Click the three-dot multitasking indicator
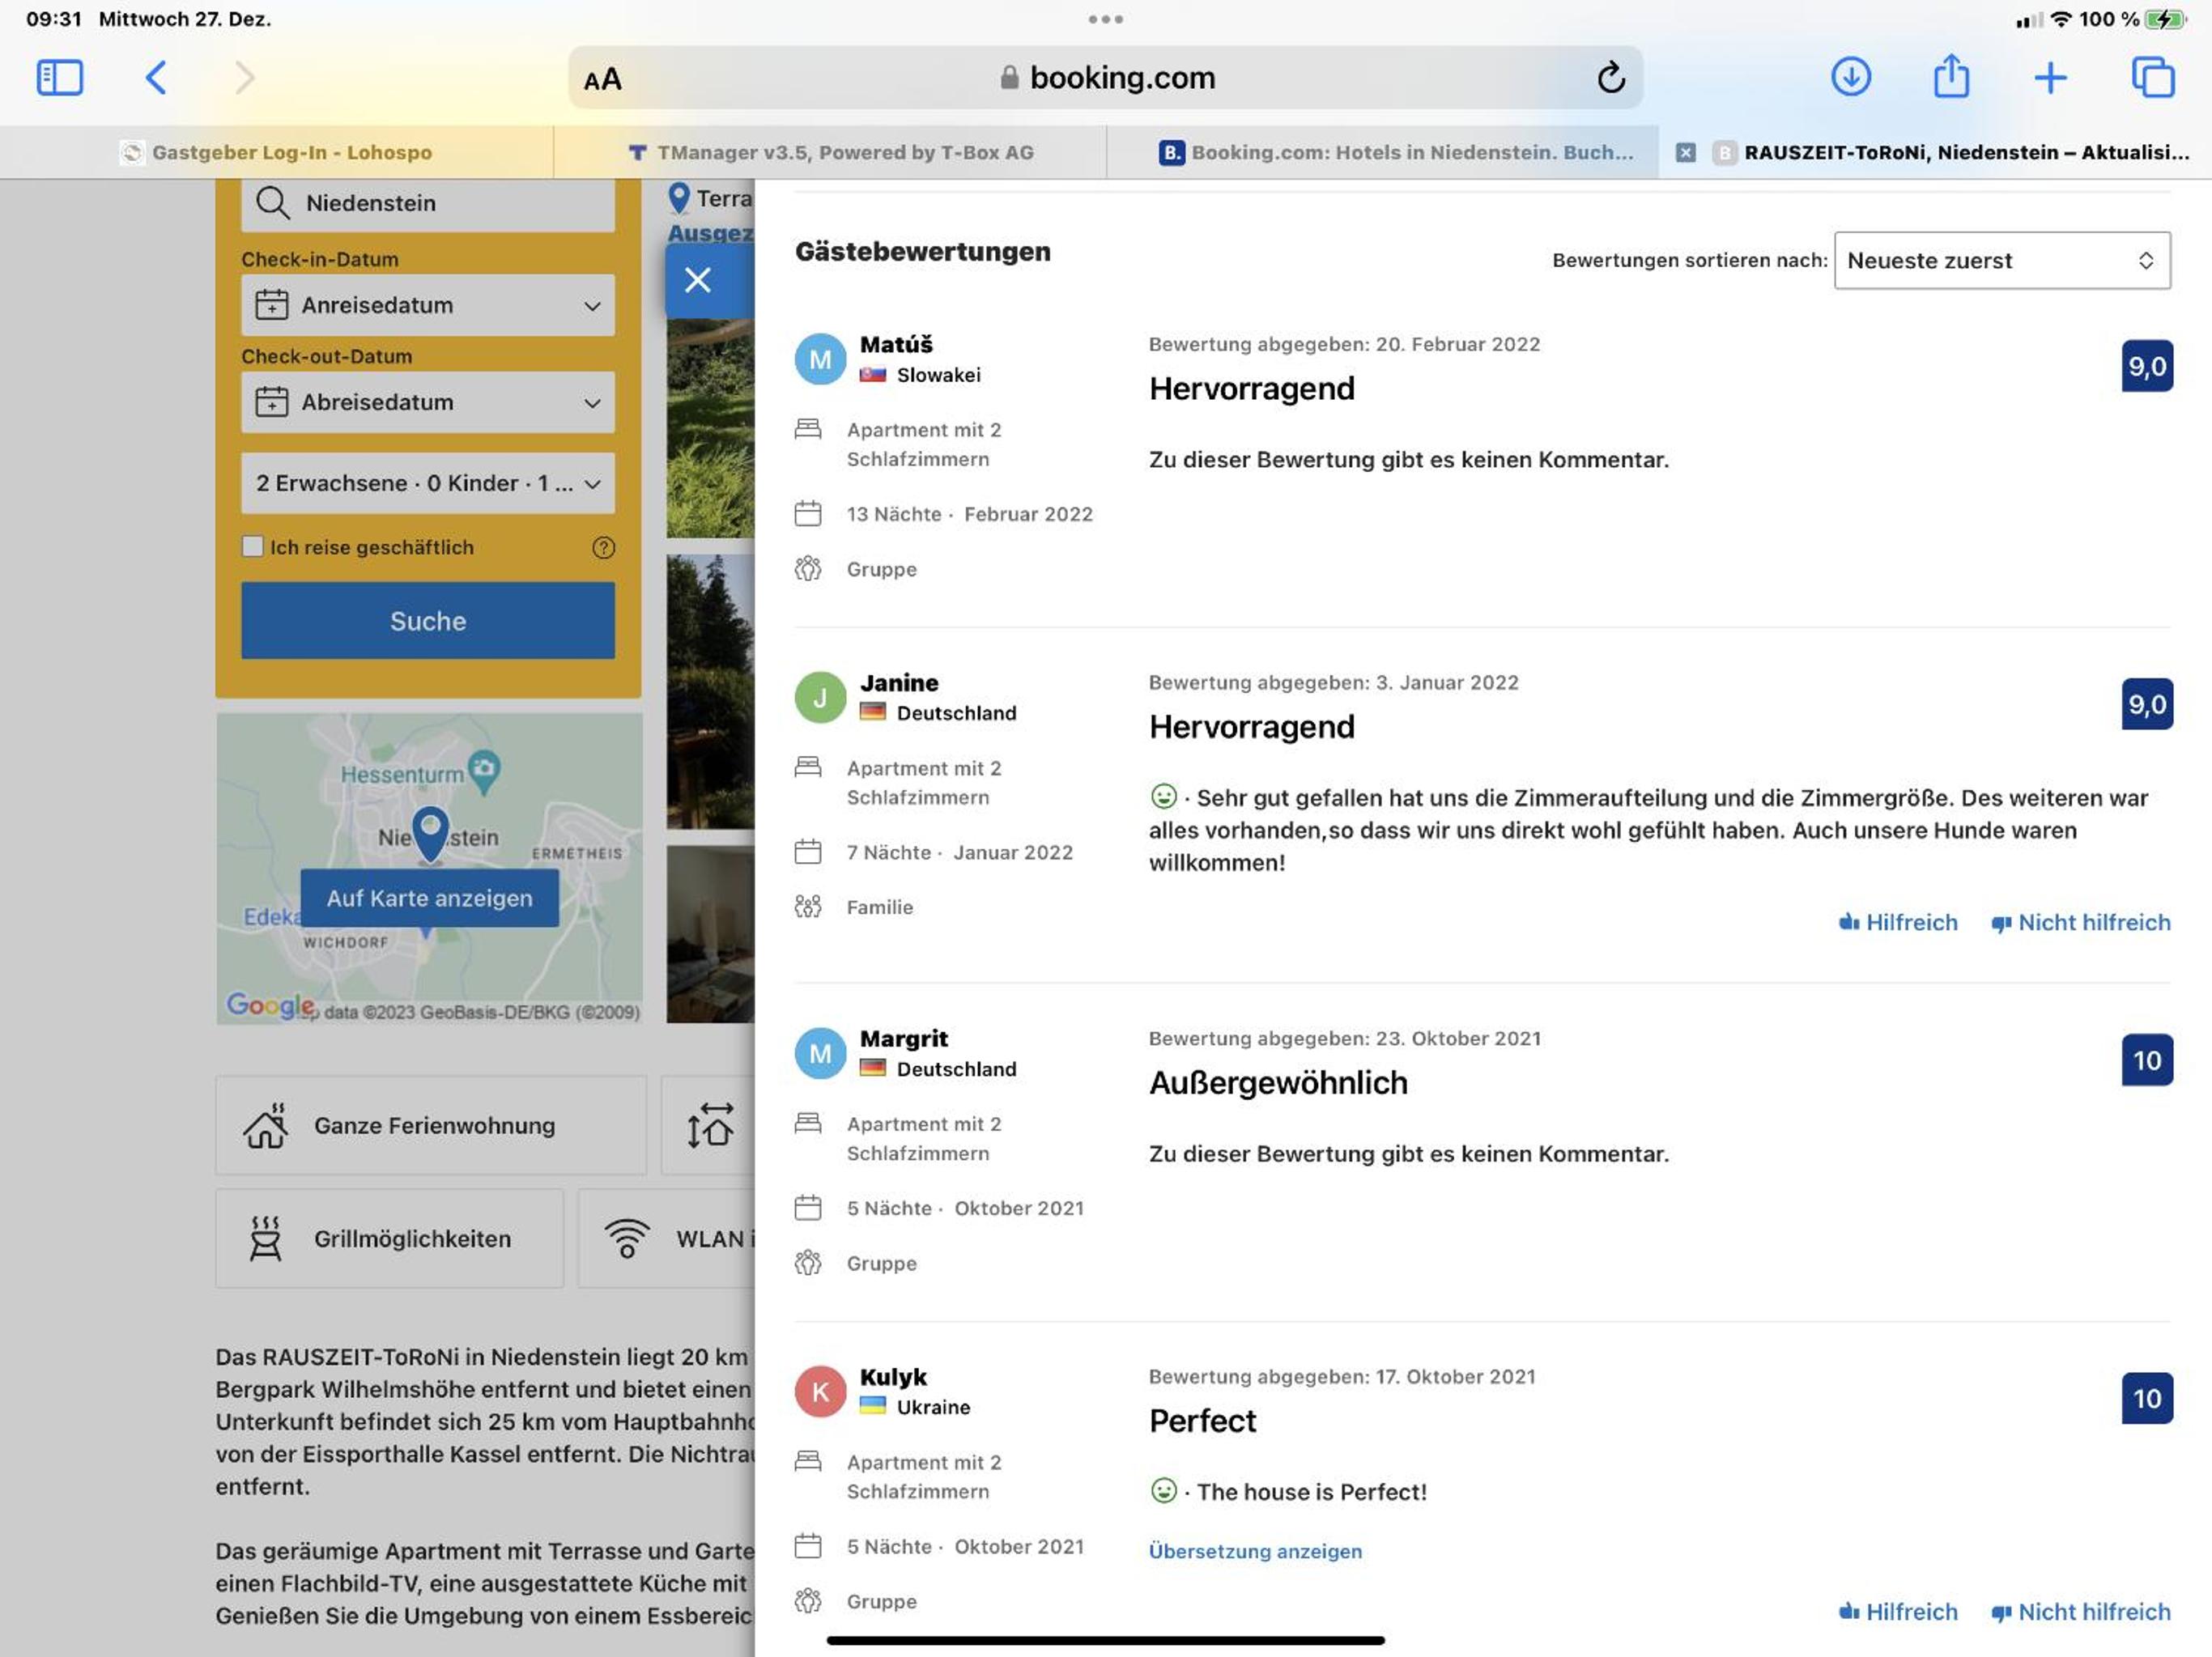Viewport: 2212px width, 1657px height. tap(1105, 19)
